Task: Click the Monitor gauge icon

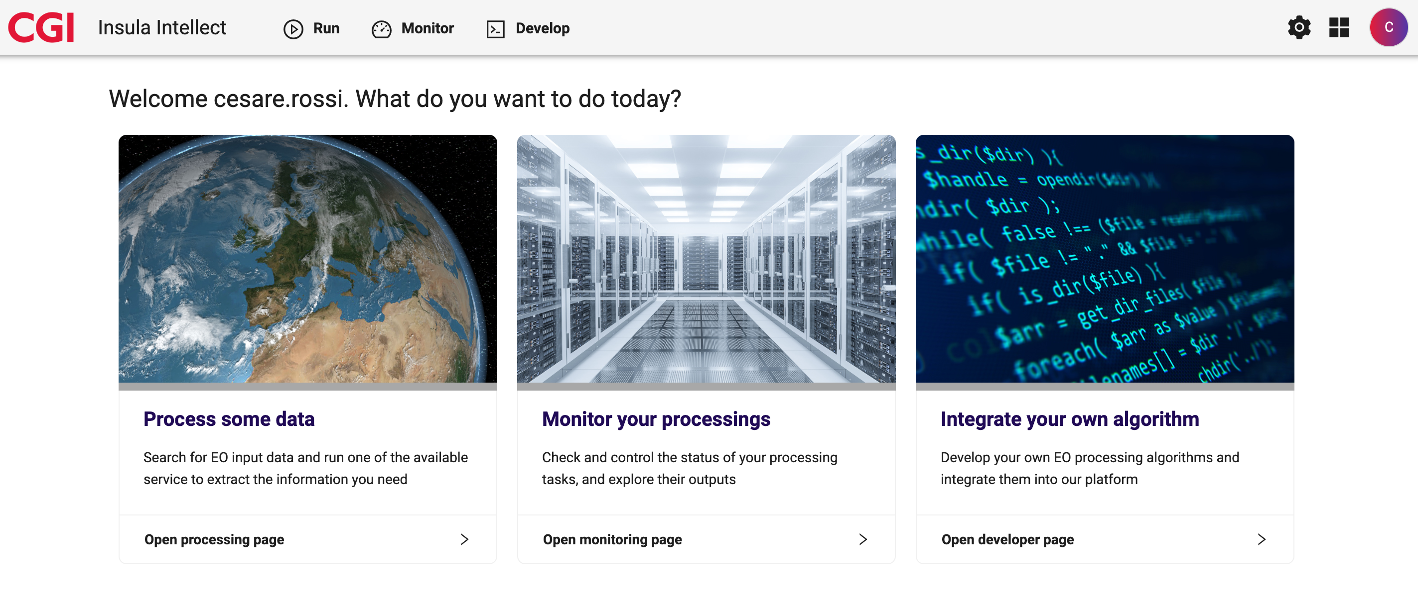Action: [381, 28]
